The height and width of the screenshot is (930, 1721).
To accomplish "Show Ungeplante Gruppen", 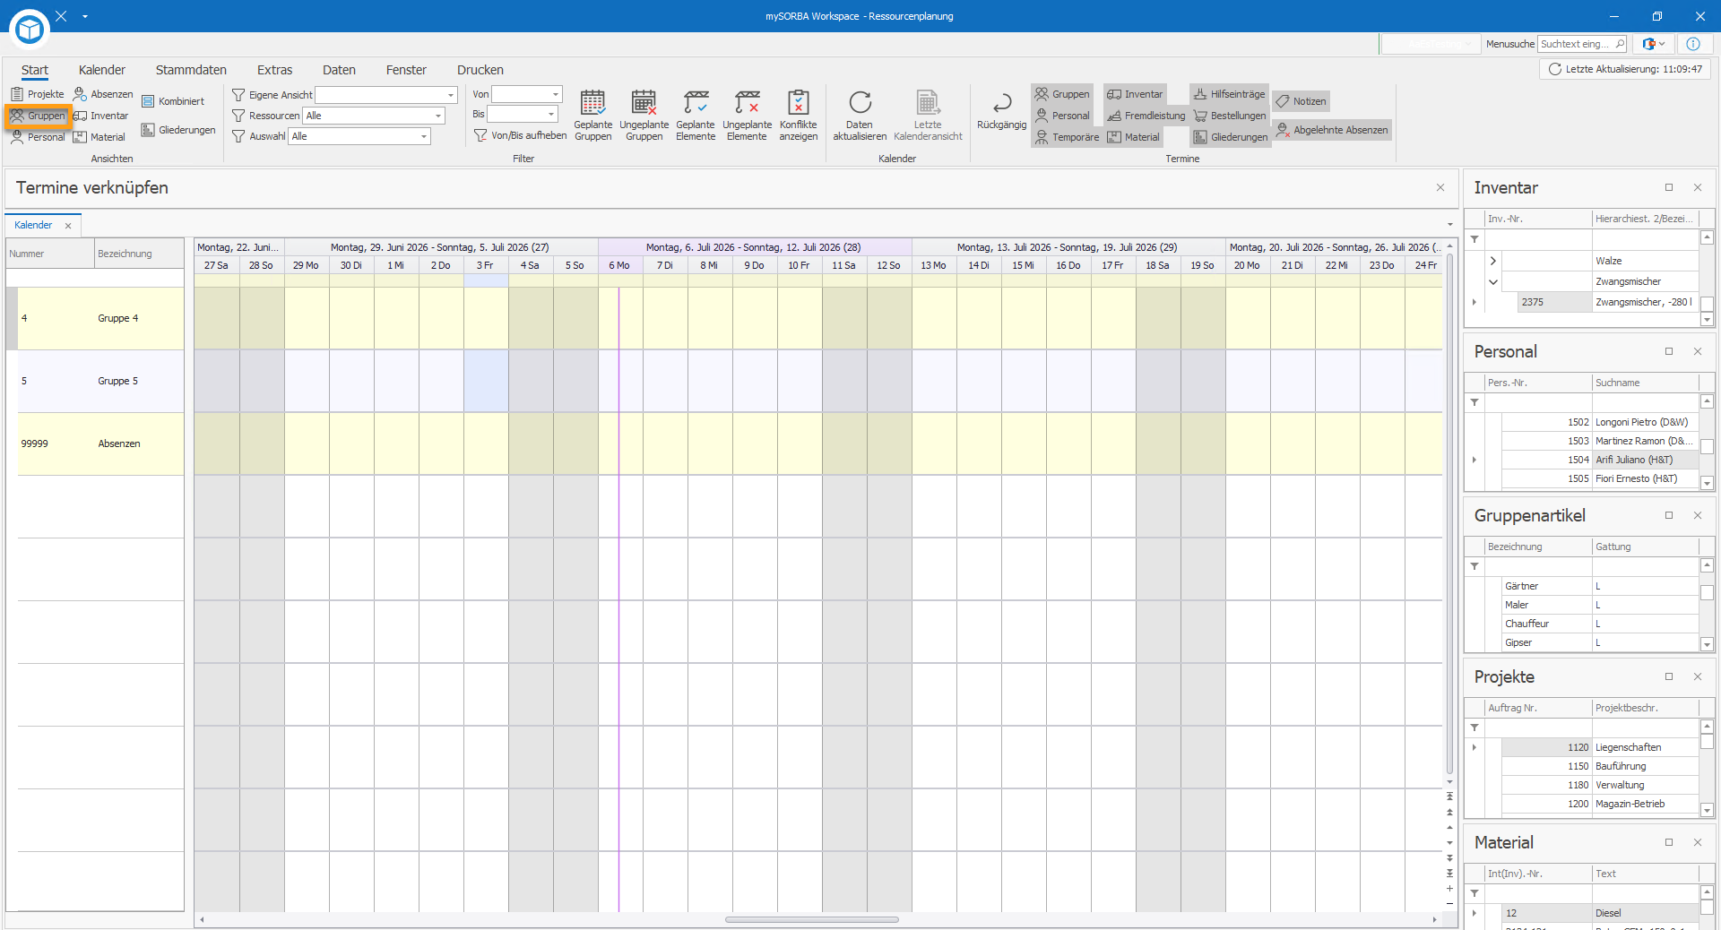I will click(x=644, y=115).
